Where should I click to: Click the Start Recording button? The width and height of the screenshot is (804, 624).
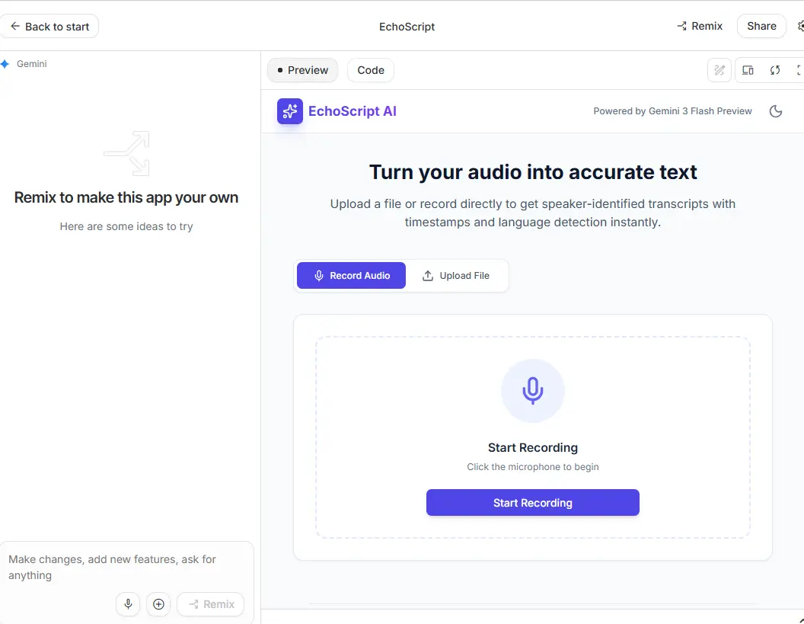click(x=533, y=502)
